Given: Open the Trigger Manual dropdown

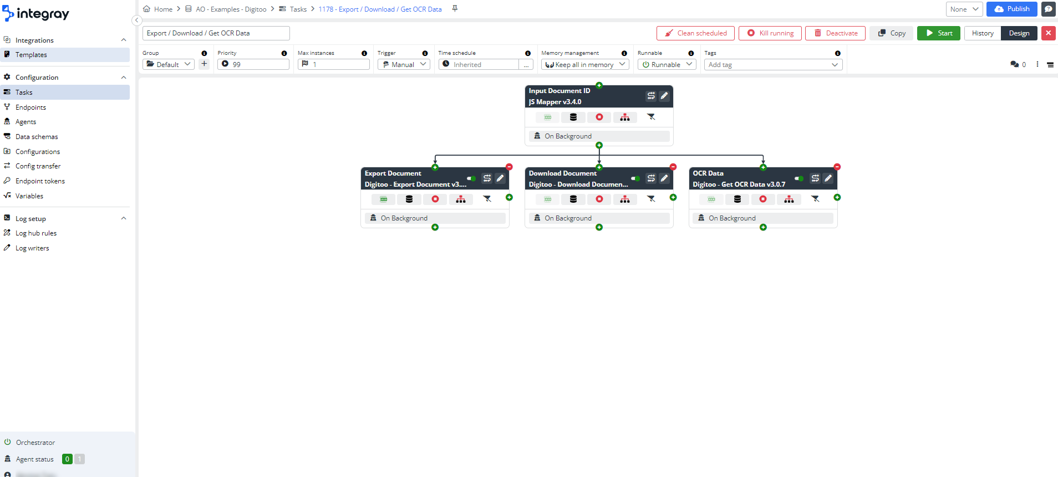Looking at the screenshot, I should click(404, 65).
